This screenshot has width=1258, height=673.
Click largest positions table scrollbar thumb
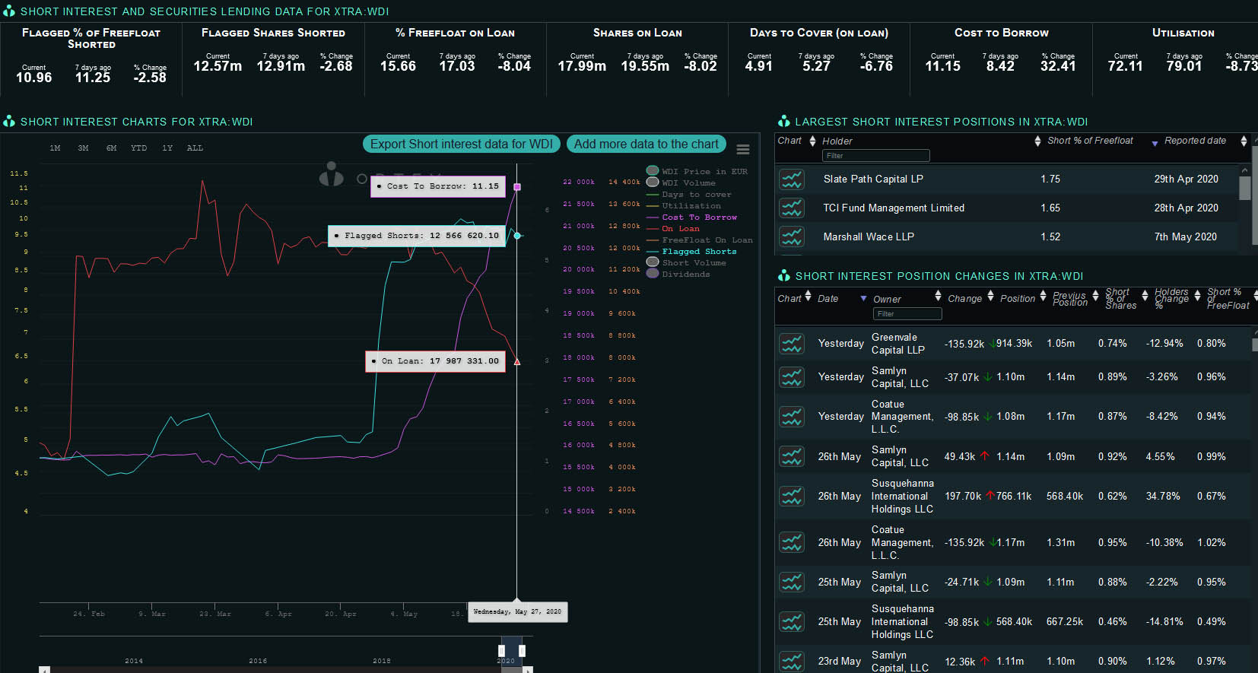(1245, 188)
